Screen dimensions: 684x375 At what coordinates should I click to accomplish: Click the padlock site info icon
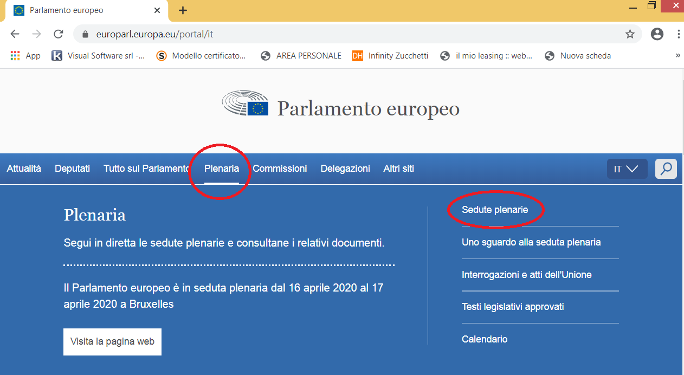85,34
